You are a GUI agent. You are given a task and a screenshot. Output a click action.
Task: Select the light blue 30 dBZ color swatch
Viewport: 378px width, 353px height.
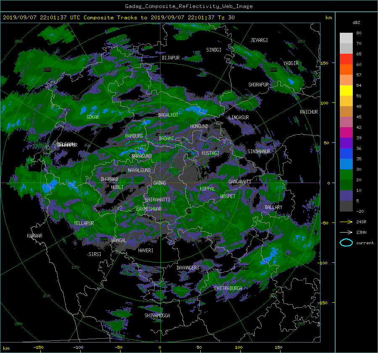[346, 164]
